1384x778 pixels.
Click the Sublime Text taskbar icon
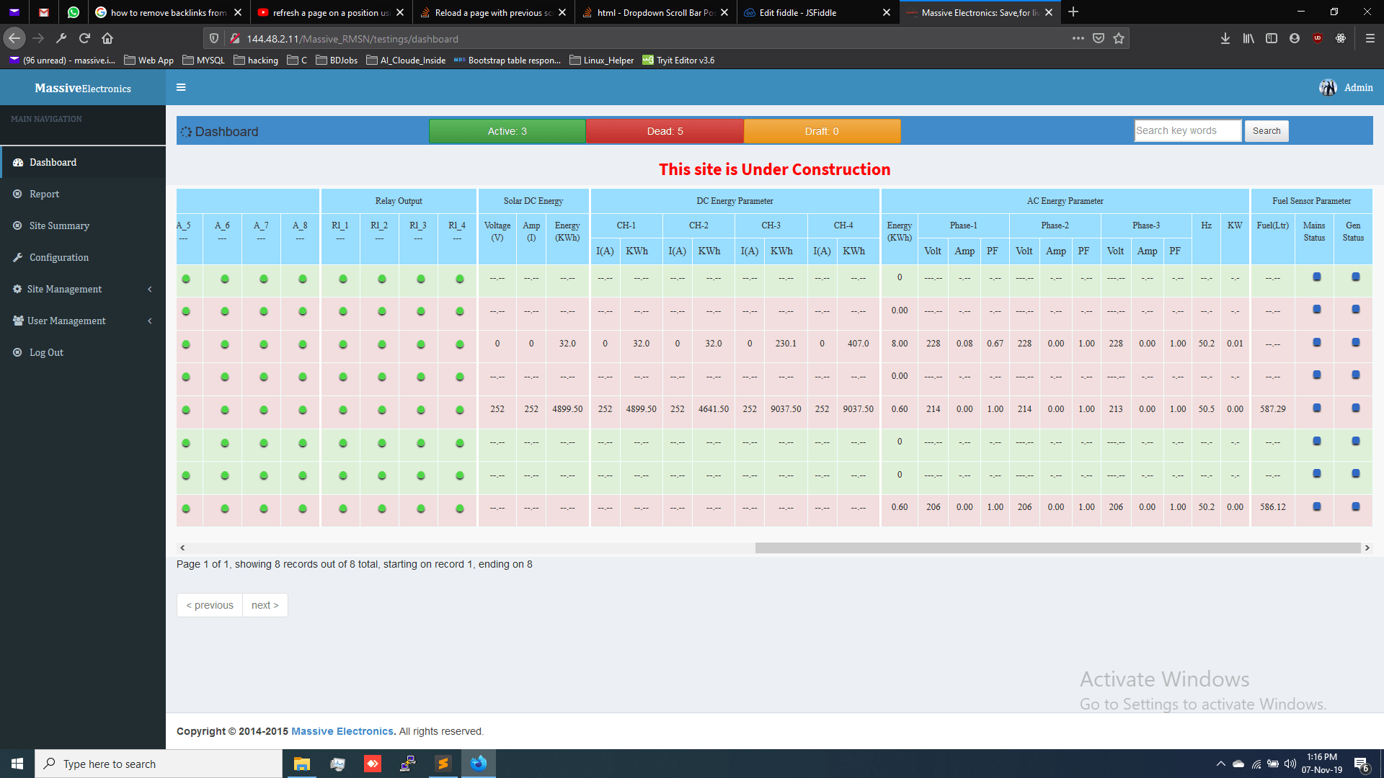pos(443,764)
